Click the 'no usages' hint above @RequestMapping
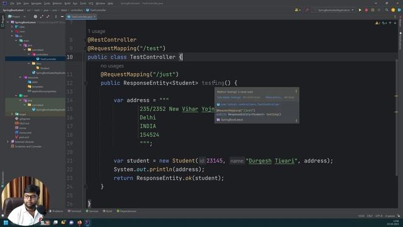 click(x=112, y=66)
